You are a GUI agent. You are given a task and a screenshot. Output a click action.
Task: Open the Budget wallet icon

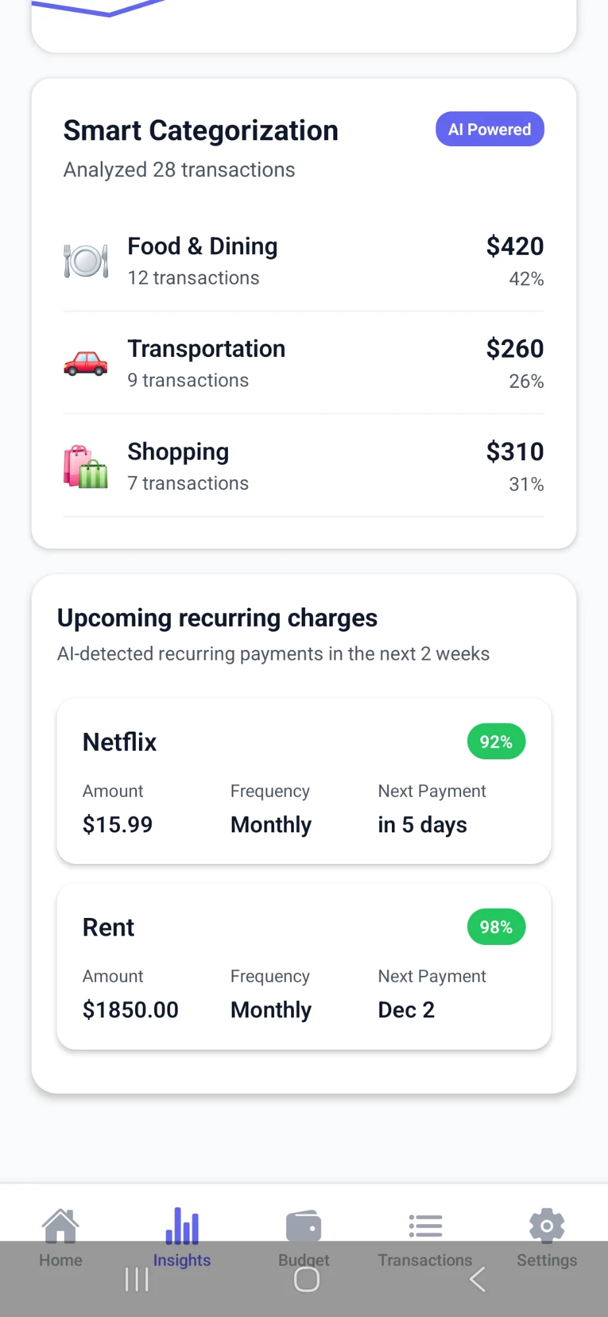click(x=304, y=1226)
